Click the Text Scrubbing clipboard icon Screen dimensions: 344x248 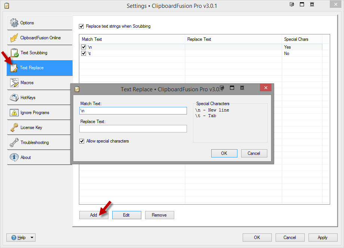coord(14,53)
